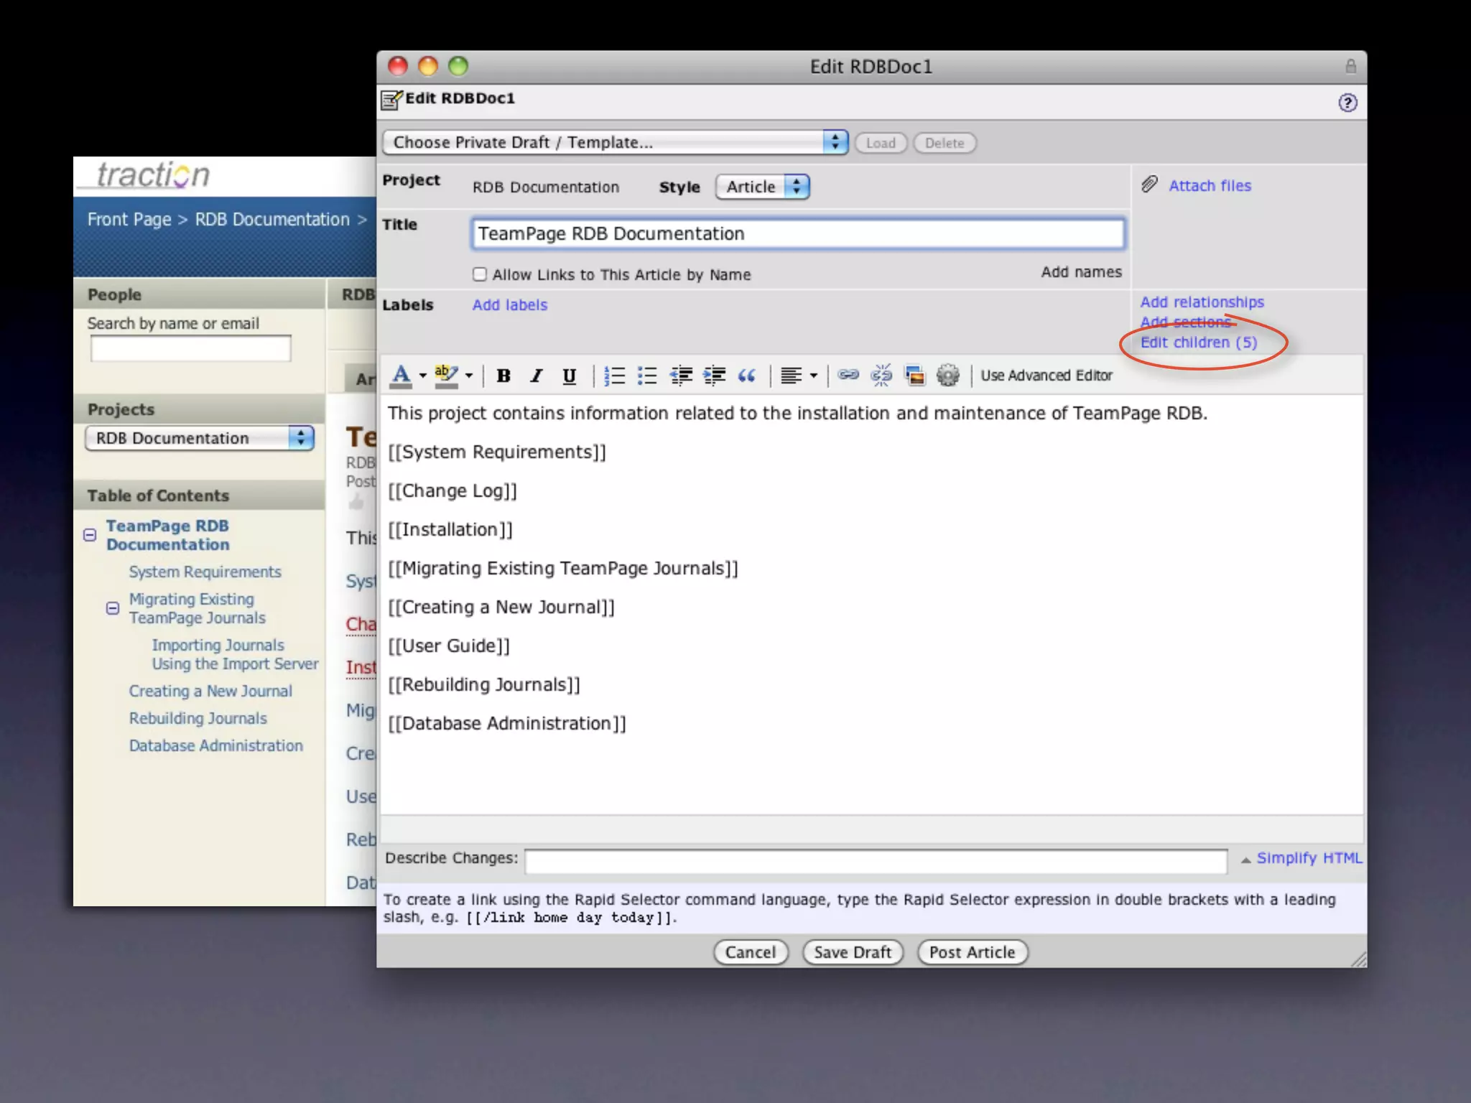Click the remove link icon

click(x=881, y=375)
